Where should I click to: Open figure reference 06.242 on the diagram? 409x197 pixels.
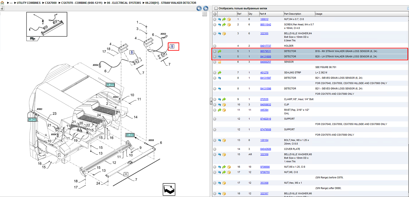coord(32,119)
